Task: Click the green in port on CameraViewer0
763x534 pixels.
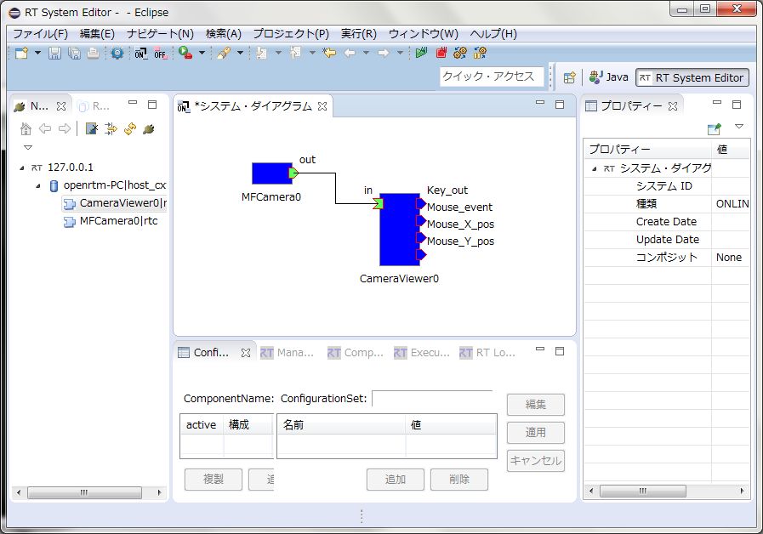Action: pyautogui.click(x=378, y=204)
